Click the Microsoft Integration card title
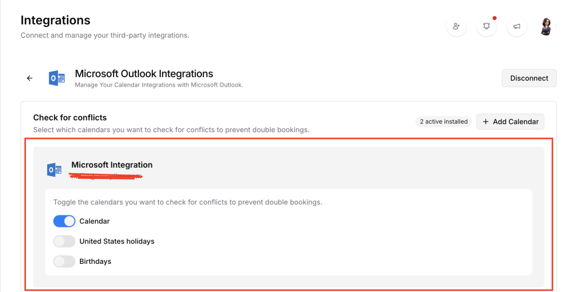The image size is (576, 292). [112, 165]
